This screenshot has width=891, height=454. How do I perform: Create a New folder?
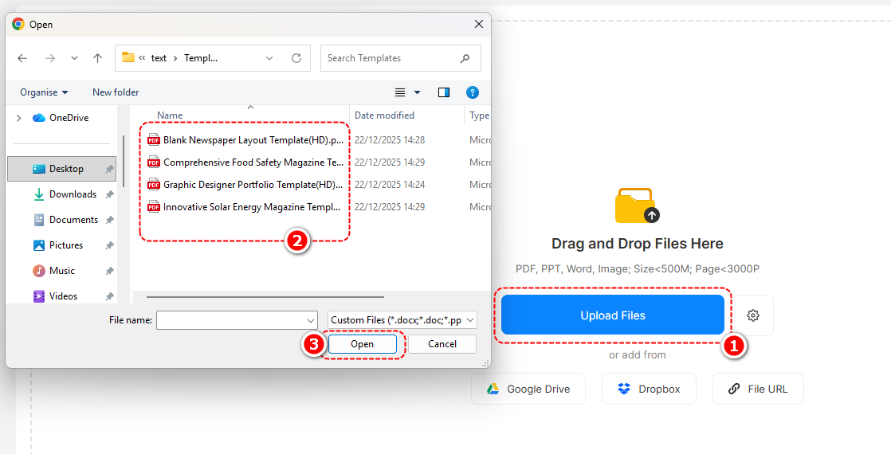pyautogui.click(x=116, y=92)
